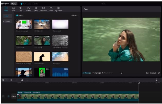Select the Green Screen.mp4 thumbnail
The image size is (162, 104).
click(x=24, y=24)
